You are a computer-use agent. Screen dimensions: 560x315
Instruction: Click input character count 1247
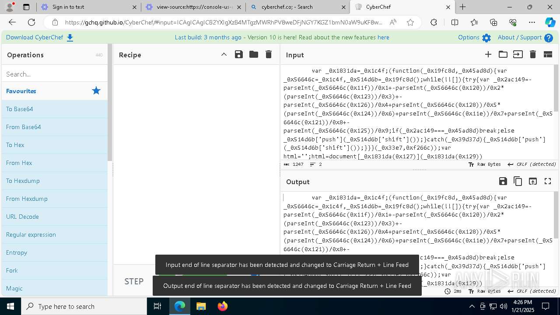coord(294,164)
